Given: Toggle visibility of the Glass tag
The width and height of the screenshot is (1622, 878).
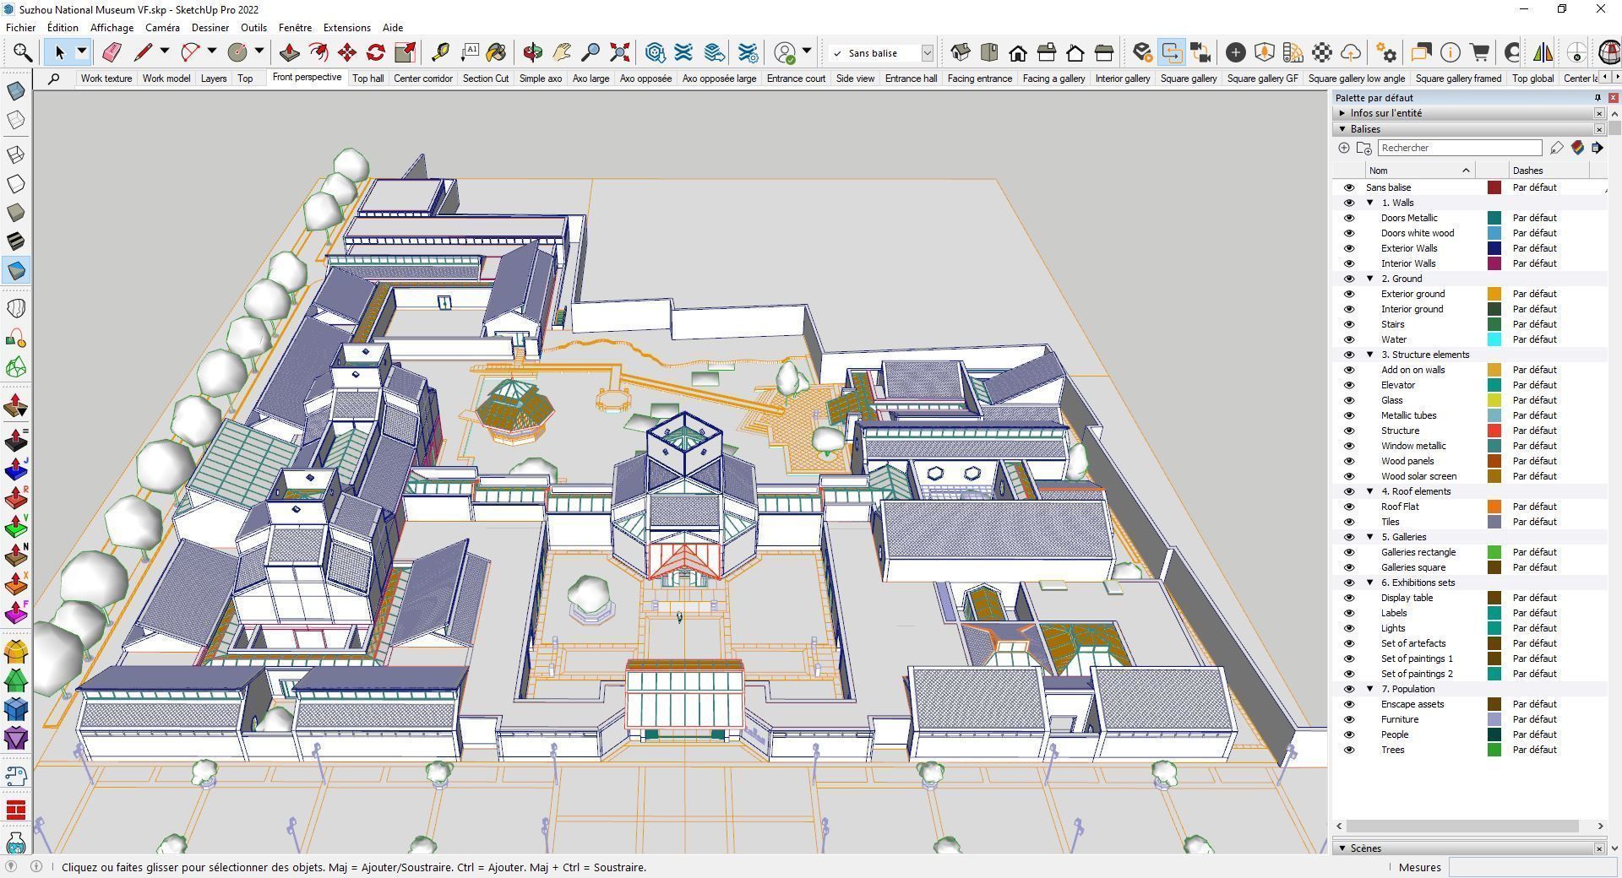Looking at the screenshot, I should pyautogui.click(x=1348, y=400).
